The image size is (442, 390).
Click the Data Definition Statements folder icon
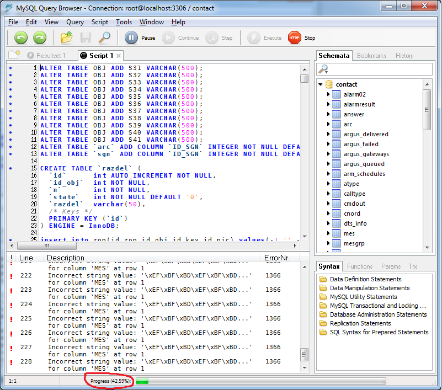323,279
